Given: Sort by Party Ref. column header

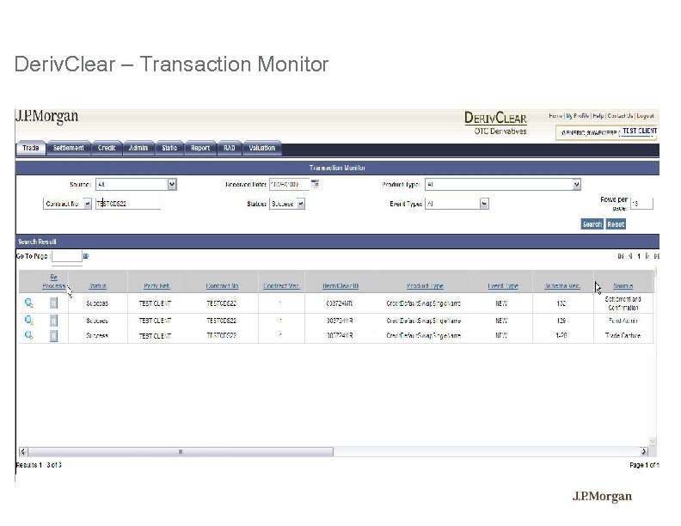Looking at the screenshot, I should pyautogui.click(x=156, y=286).
